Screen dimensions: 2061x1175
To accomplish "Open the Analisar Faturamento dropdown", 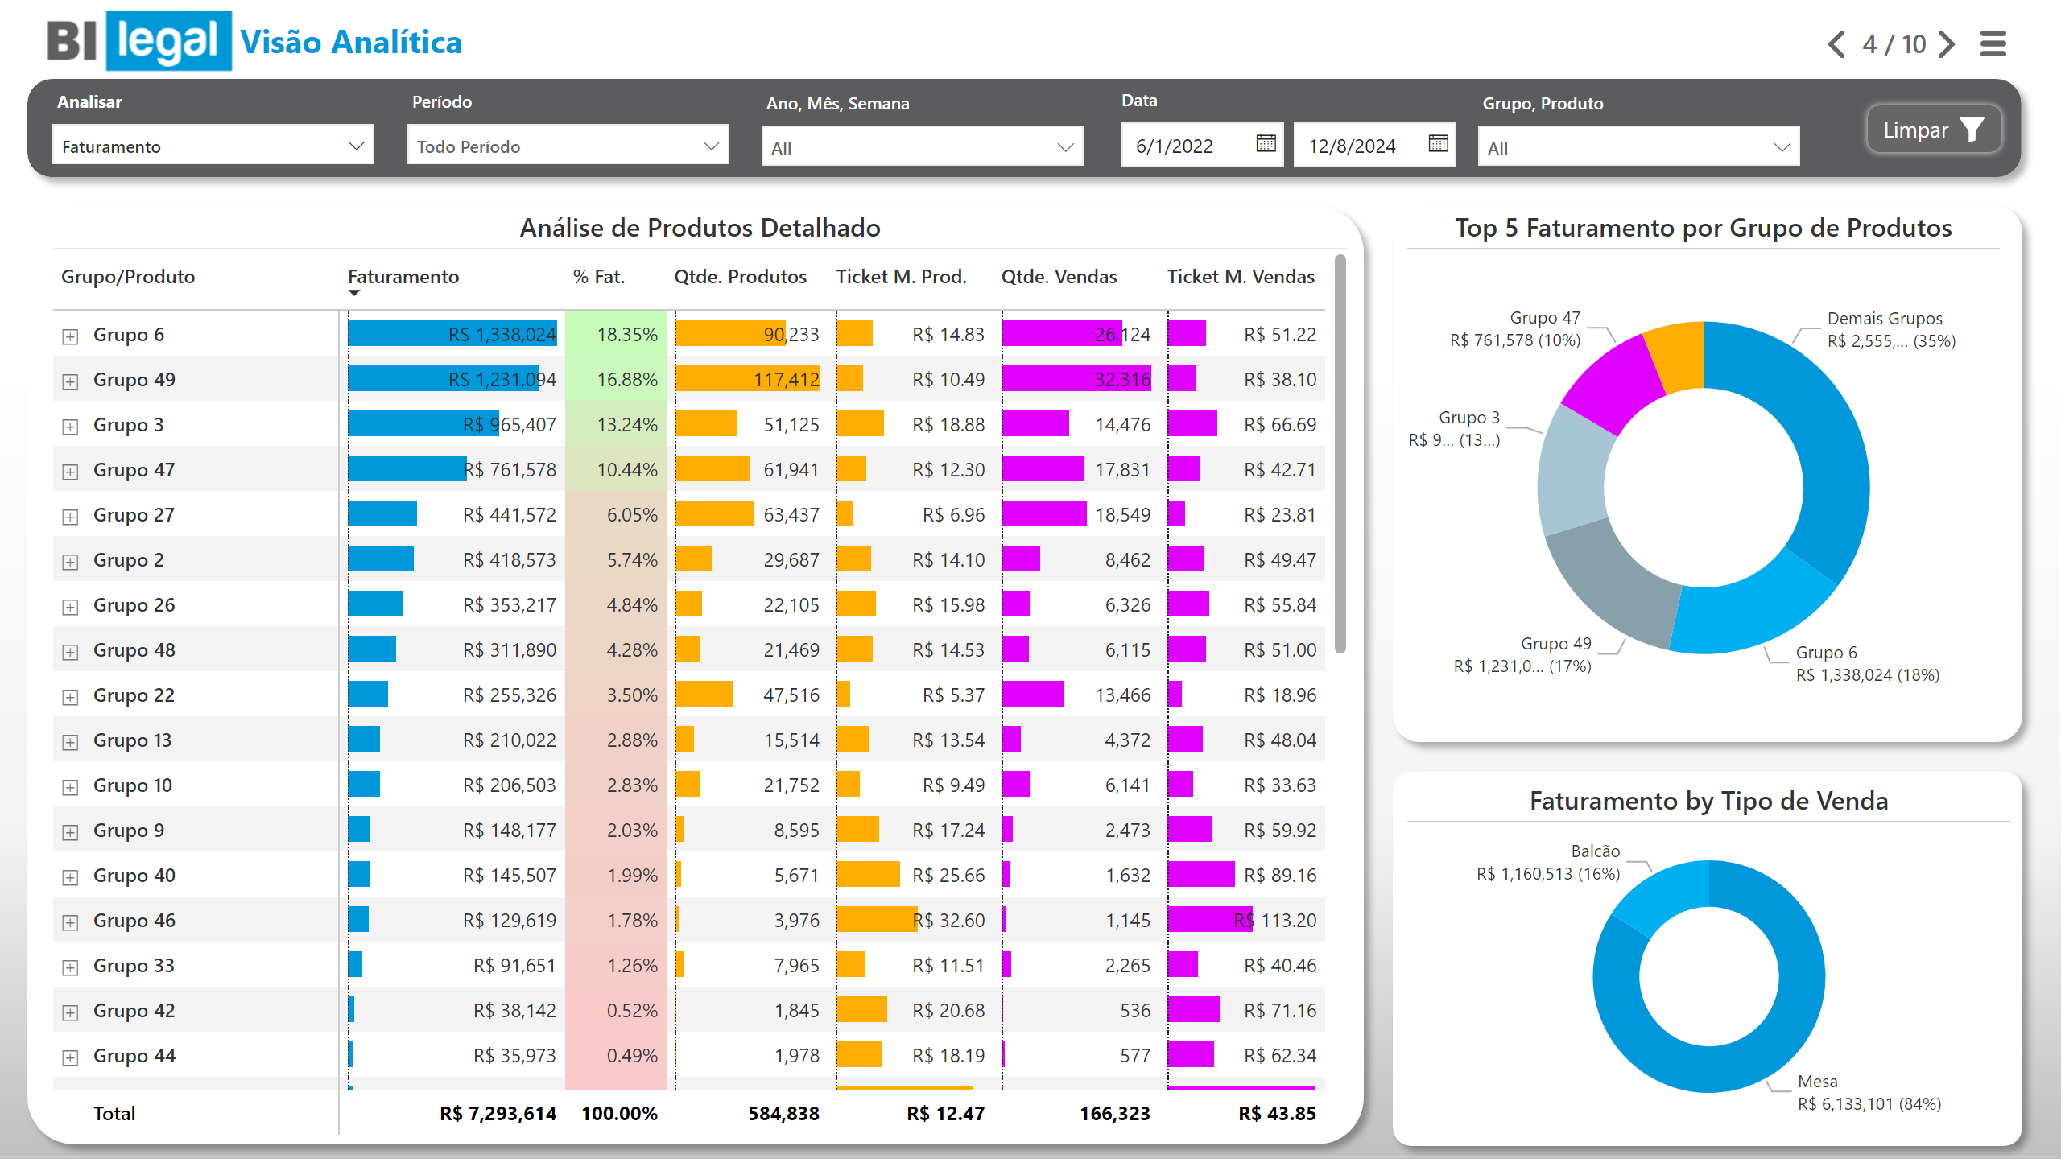I will (x=213, y=146).
